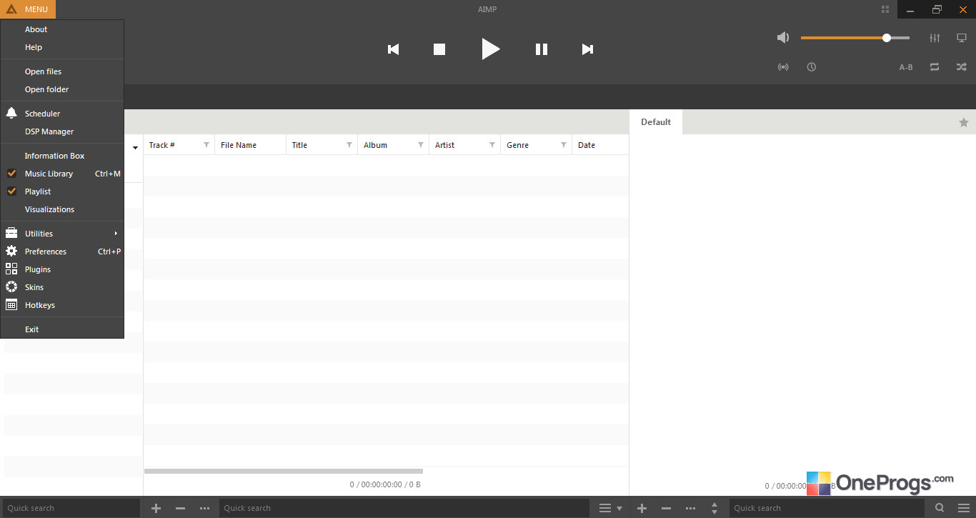Adjust the volume slider
Screen dimensions: 976x518
click(x=855, y=38)
